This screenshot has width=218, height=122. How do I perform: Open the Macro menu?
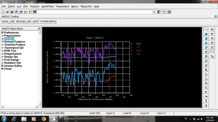point(75,6)
